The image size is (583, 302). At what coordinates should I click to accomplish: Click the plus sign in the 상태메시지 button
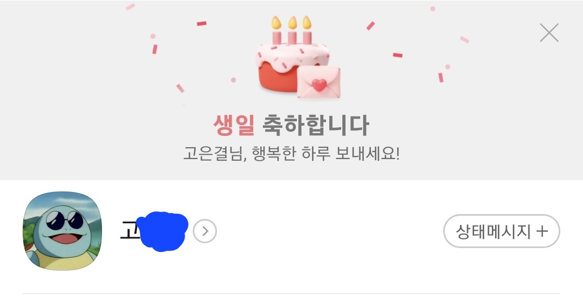[543, 231]
